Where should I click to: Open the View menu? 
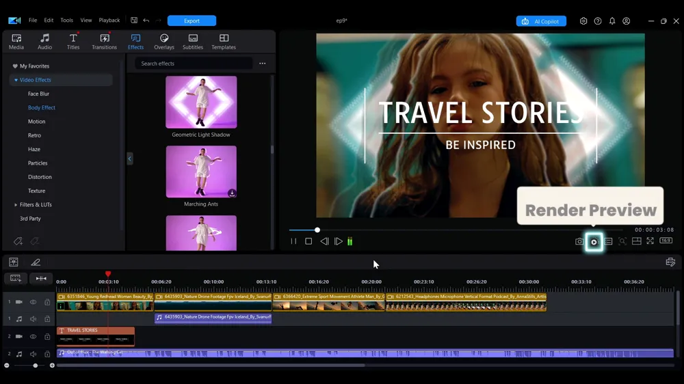[x=86, y=20]
